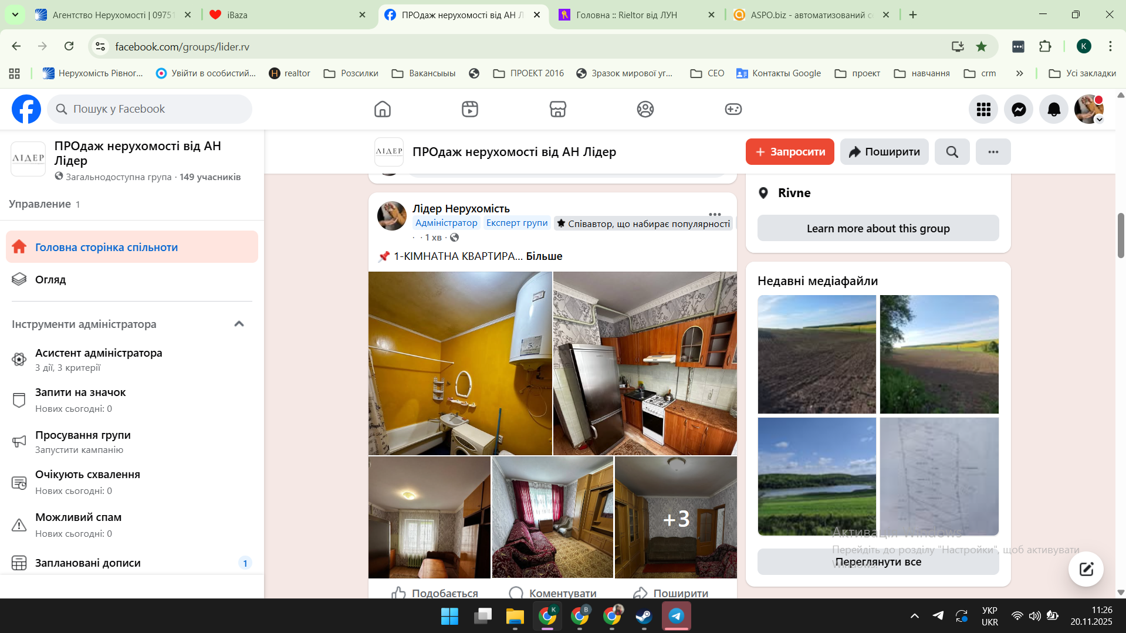Like the apartment post with Подобається
The width and height of the screenshot is (1126, 633).
coord(435,593)
